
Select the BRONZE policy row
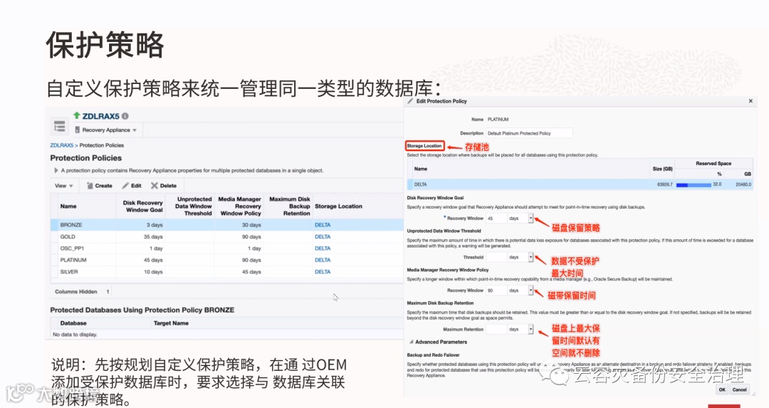226,224
